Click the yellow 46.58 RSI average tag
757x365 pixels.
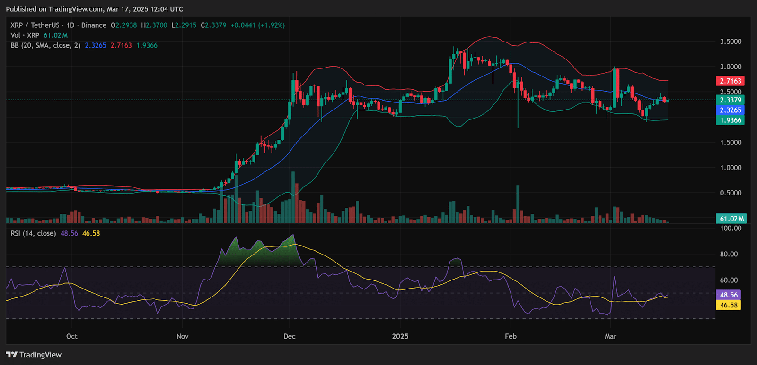click(x=729, y=305)
